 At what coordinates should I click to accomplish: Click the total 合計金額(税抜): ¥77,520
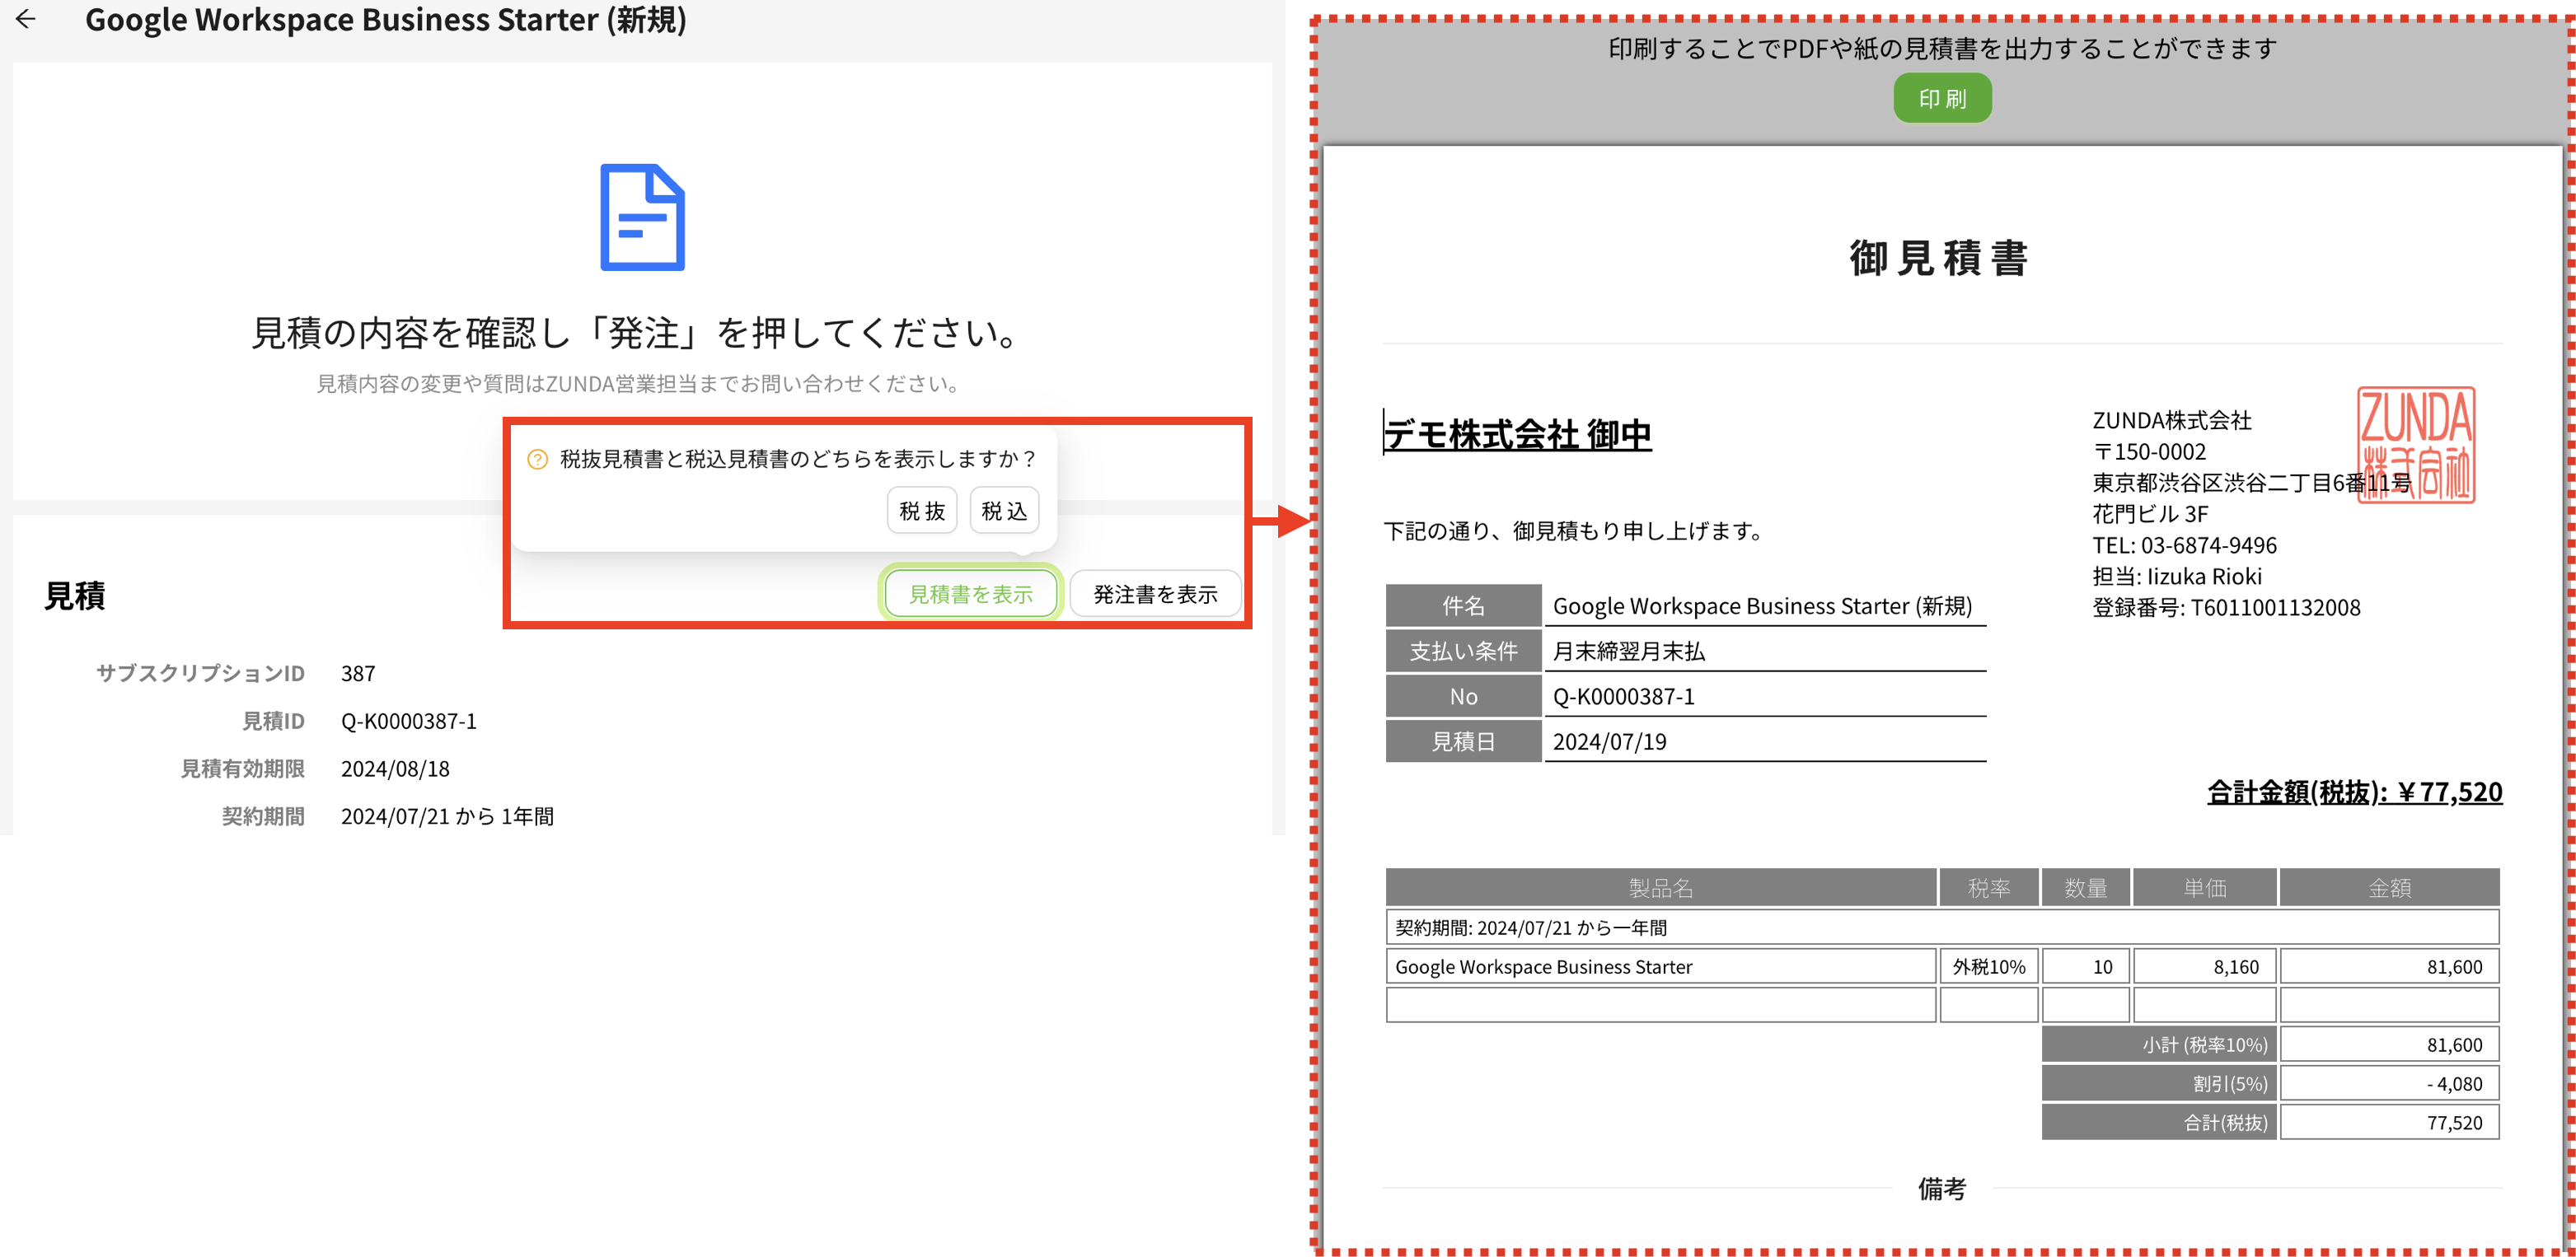point(2354,792)
